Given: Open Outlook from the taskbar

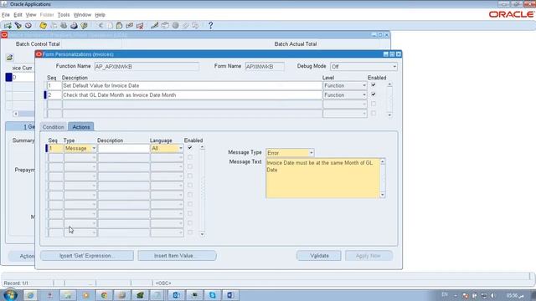Looking at the screenshot, I should click(177, 295).
